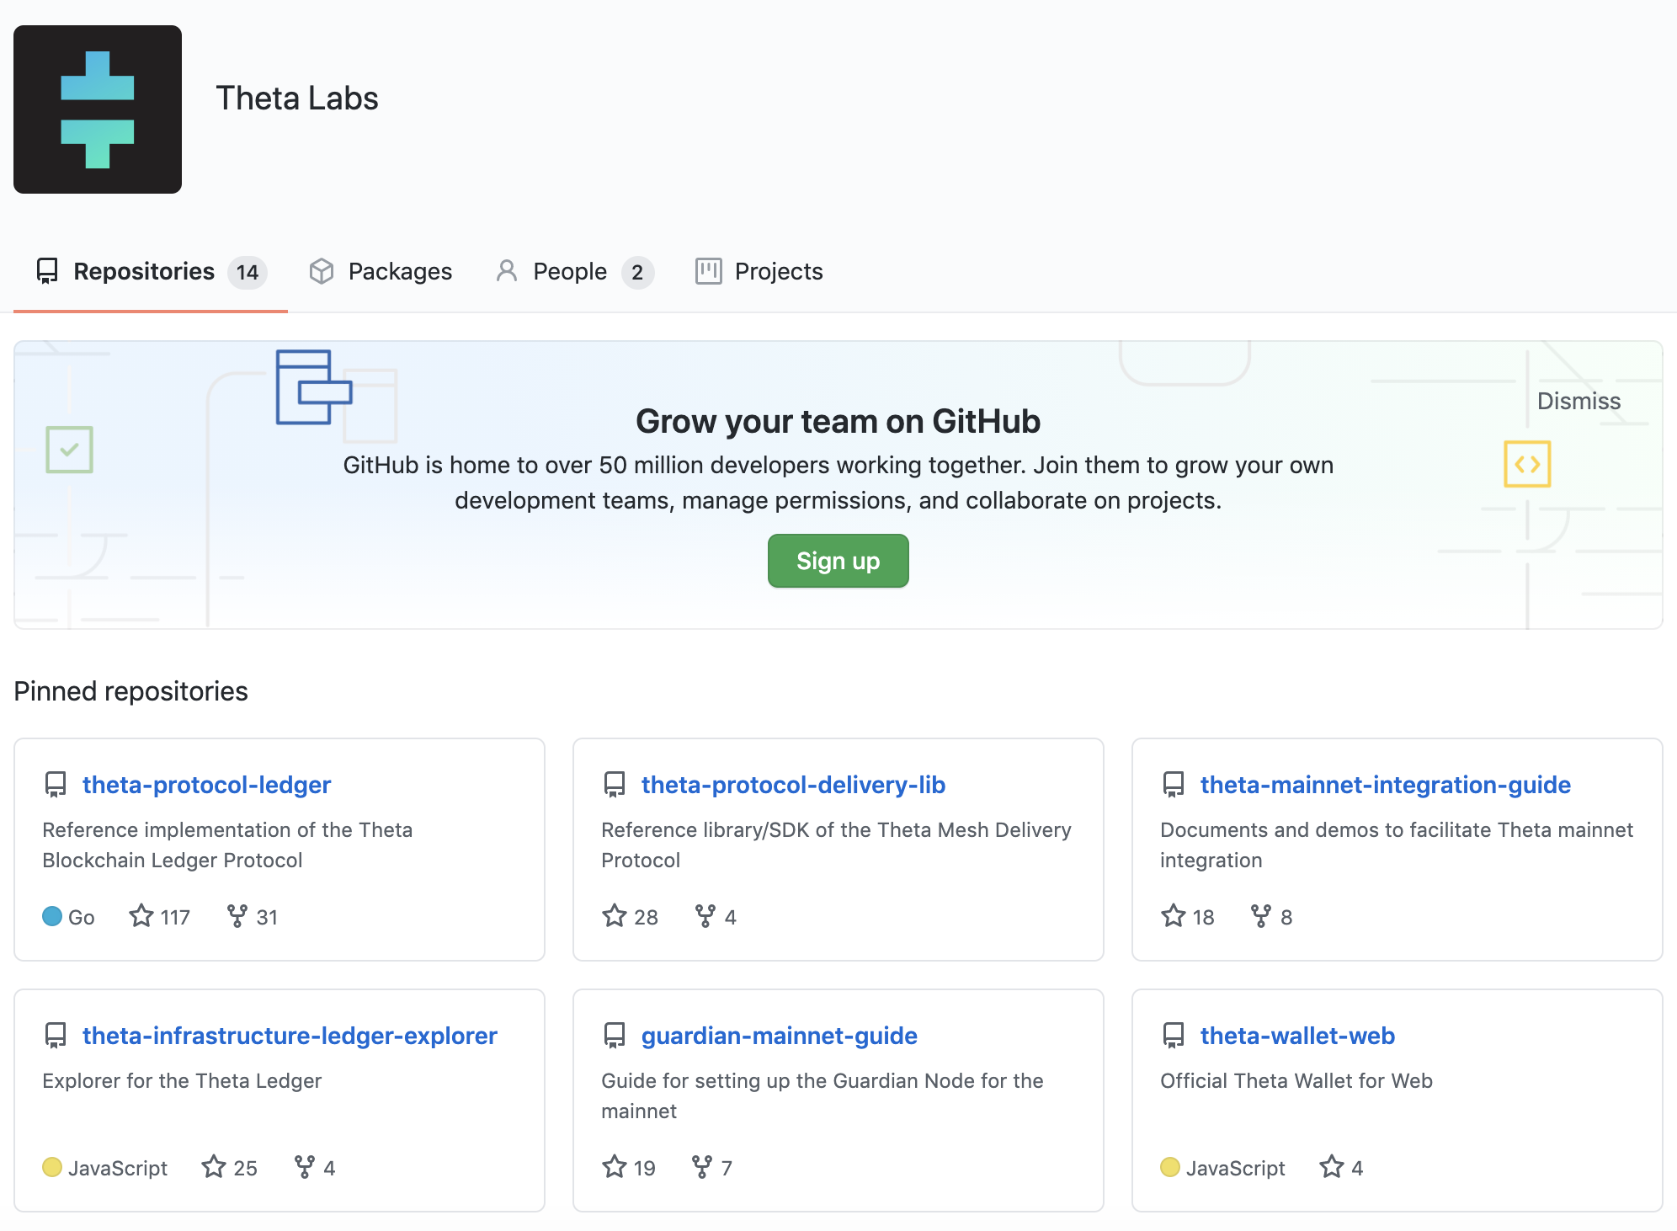Open the theta-infrastructure-ledger-explorer repository
Screen dimensions: 1677x1231
(290, 1036)
